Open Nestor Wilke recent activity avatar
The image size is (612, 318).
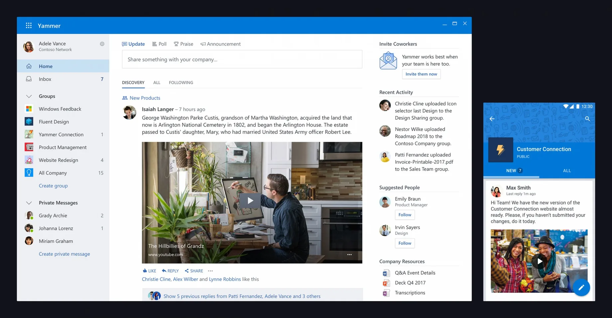[x=385, y=131]
